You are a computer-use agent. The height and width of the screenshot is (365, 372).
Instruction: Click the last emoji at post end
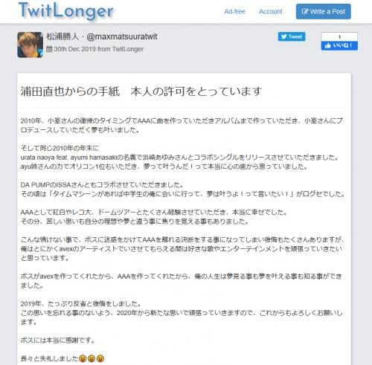click(100, 358)
